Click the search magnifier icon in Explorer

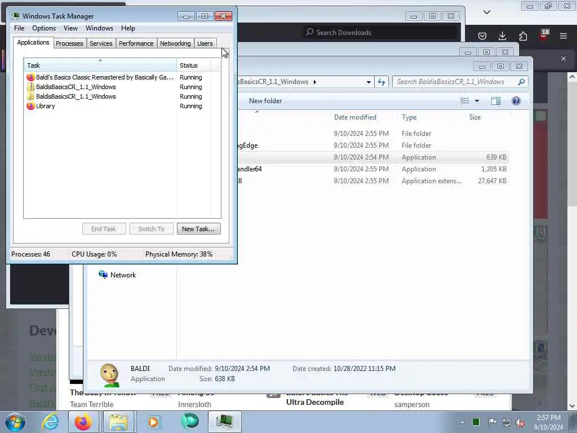click(x=521, y=82)
